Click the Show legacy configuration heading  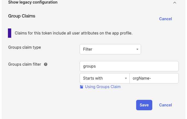tap(33, 2)
